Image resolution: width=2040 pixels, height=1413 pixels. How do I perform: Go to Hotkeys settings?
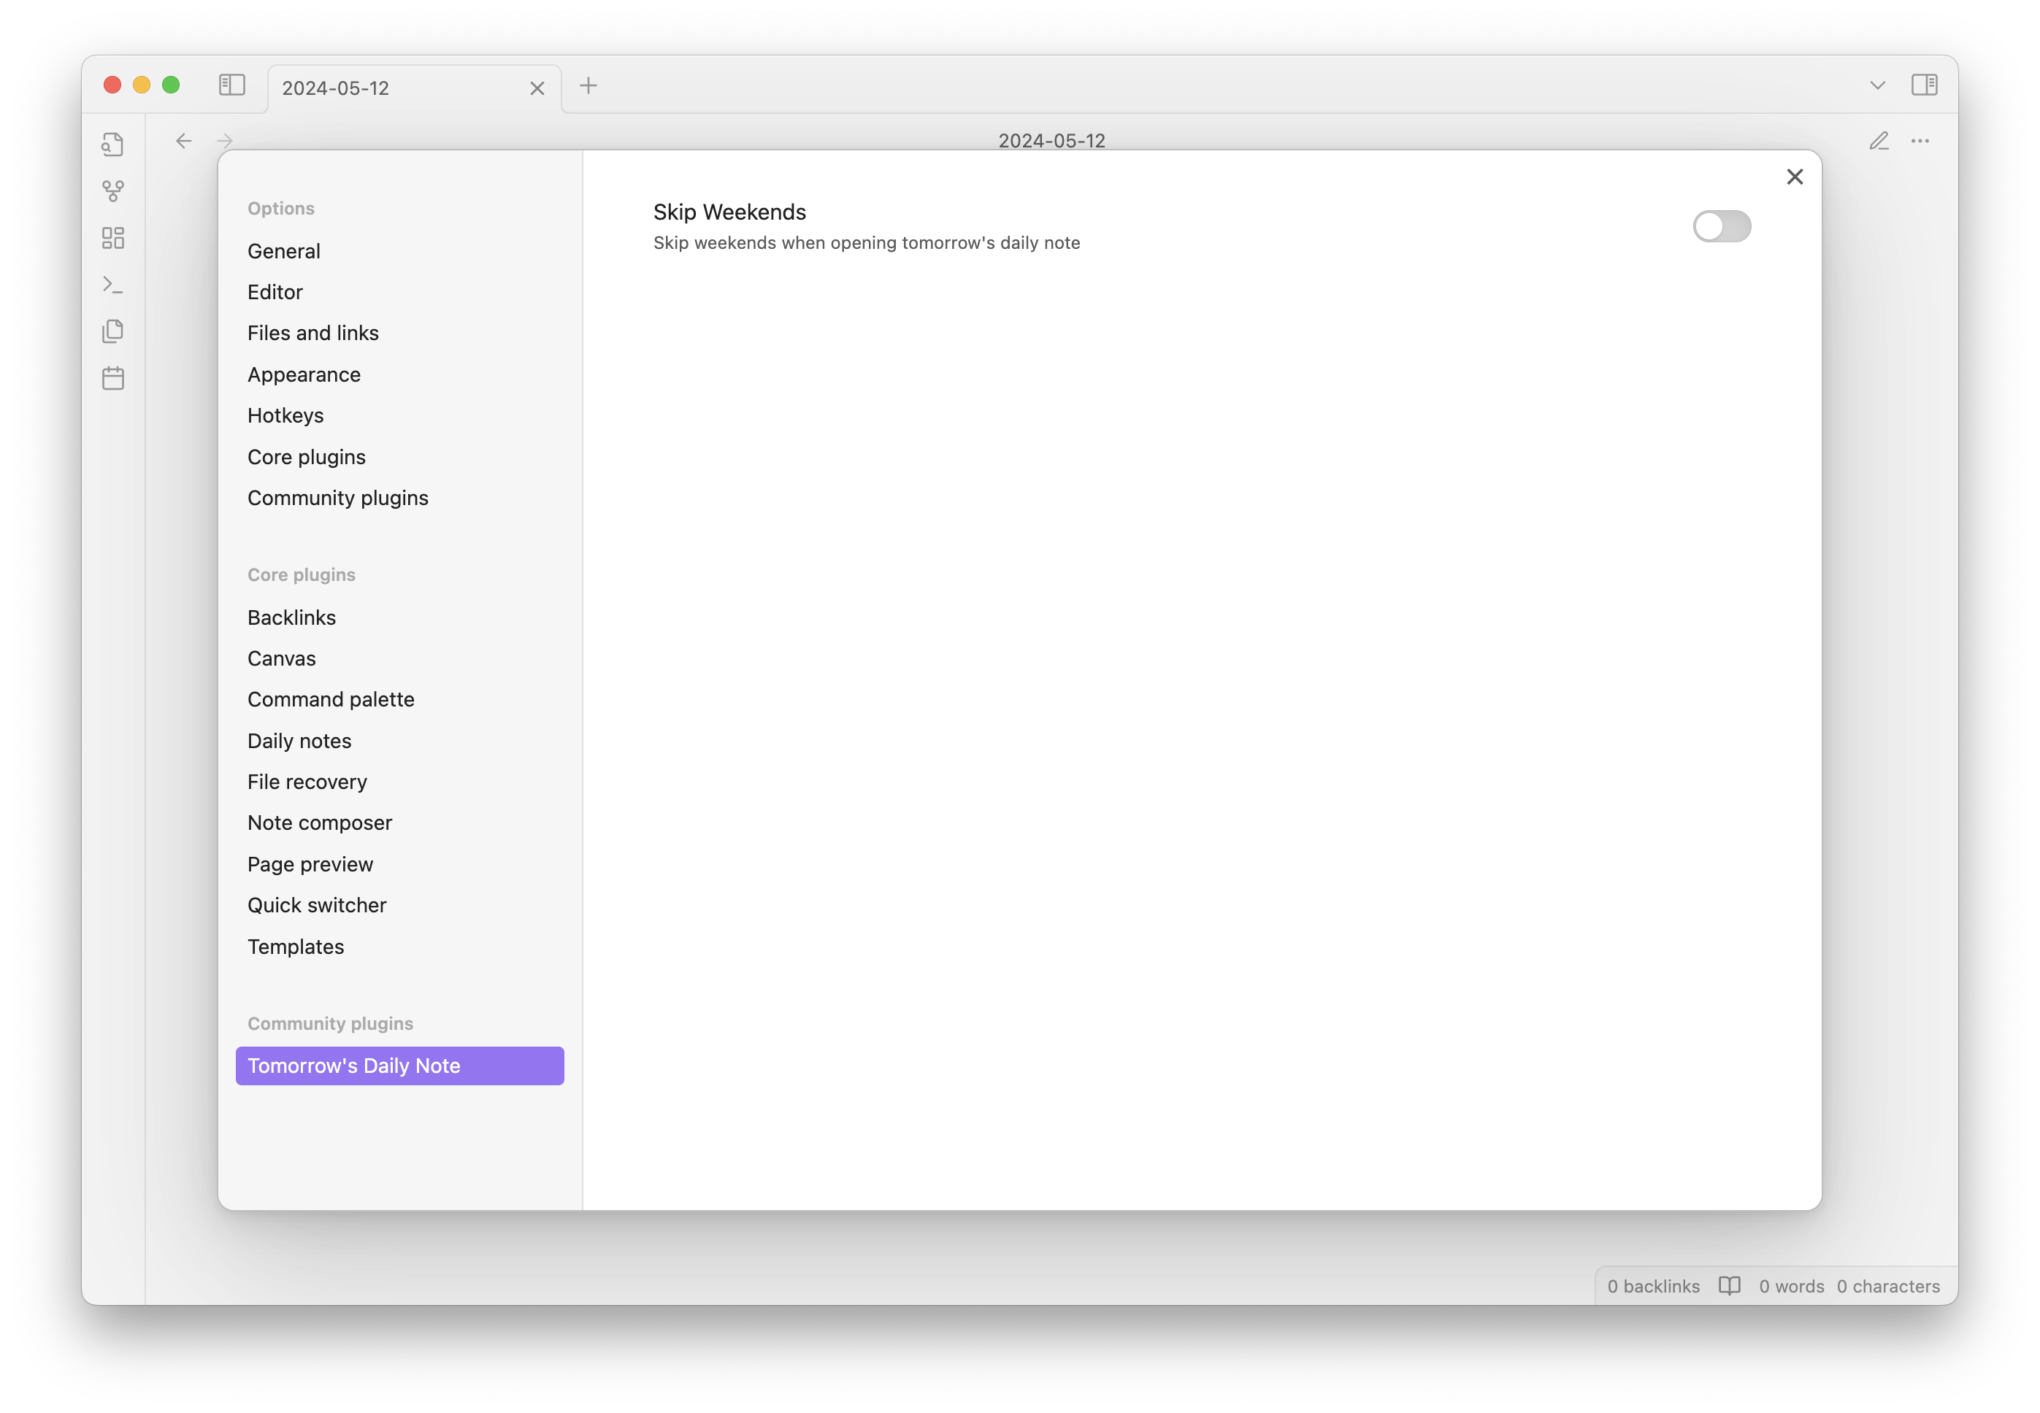tap(285, 415)
